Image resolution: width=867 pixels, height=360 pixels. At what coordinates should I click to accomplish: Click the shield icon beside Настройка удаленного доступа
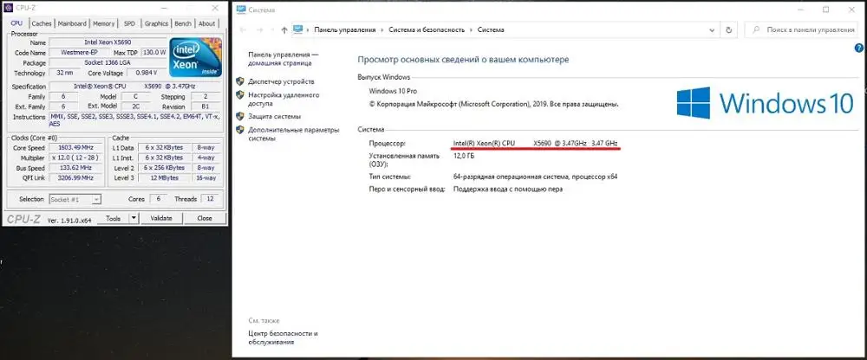[240, 95]
